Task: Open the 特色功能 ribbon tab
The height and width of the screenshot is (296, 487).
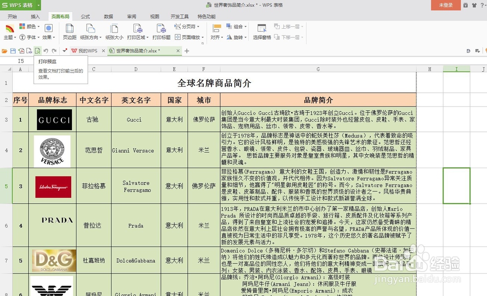Action: [x=206, y=17]
